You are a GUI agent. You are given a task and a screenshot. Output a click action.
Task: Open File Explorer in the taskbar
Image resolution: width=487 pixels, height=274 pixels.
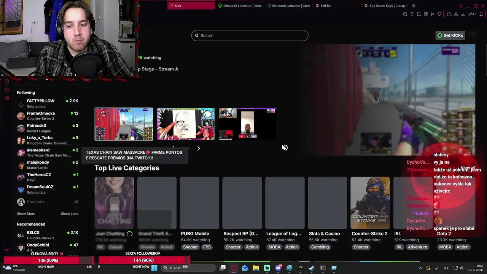pos(256,268)
